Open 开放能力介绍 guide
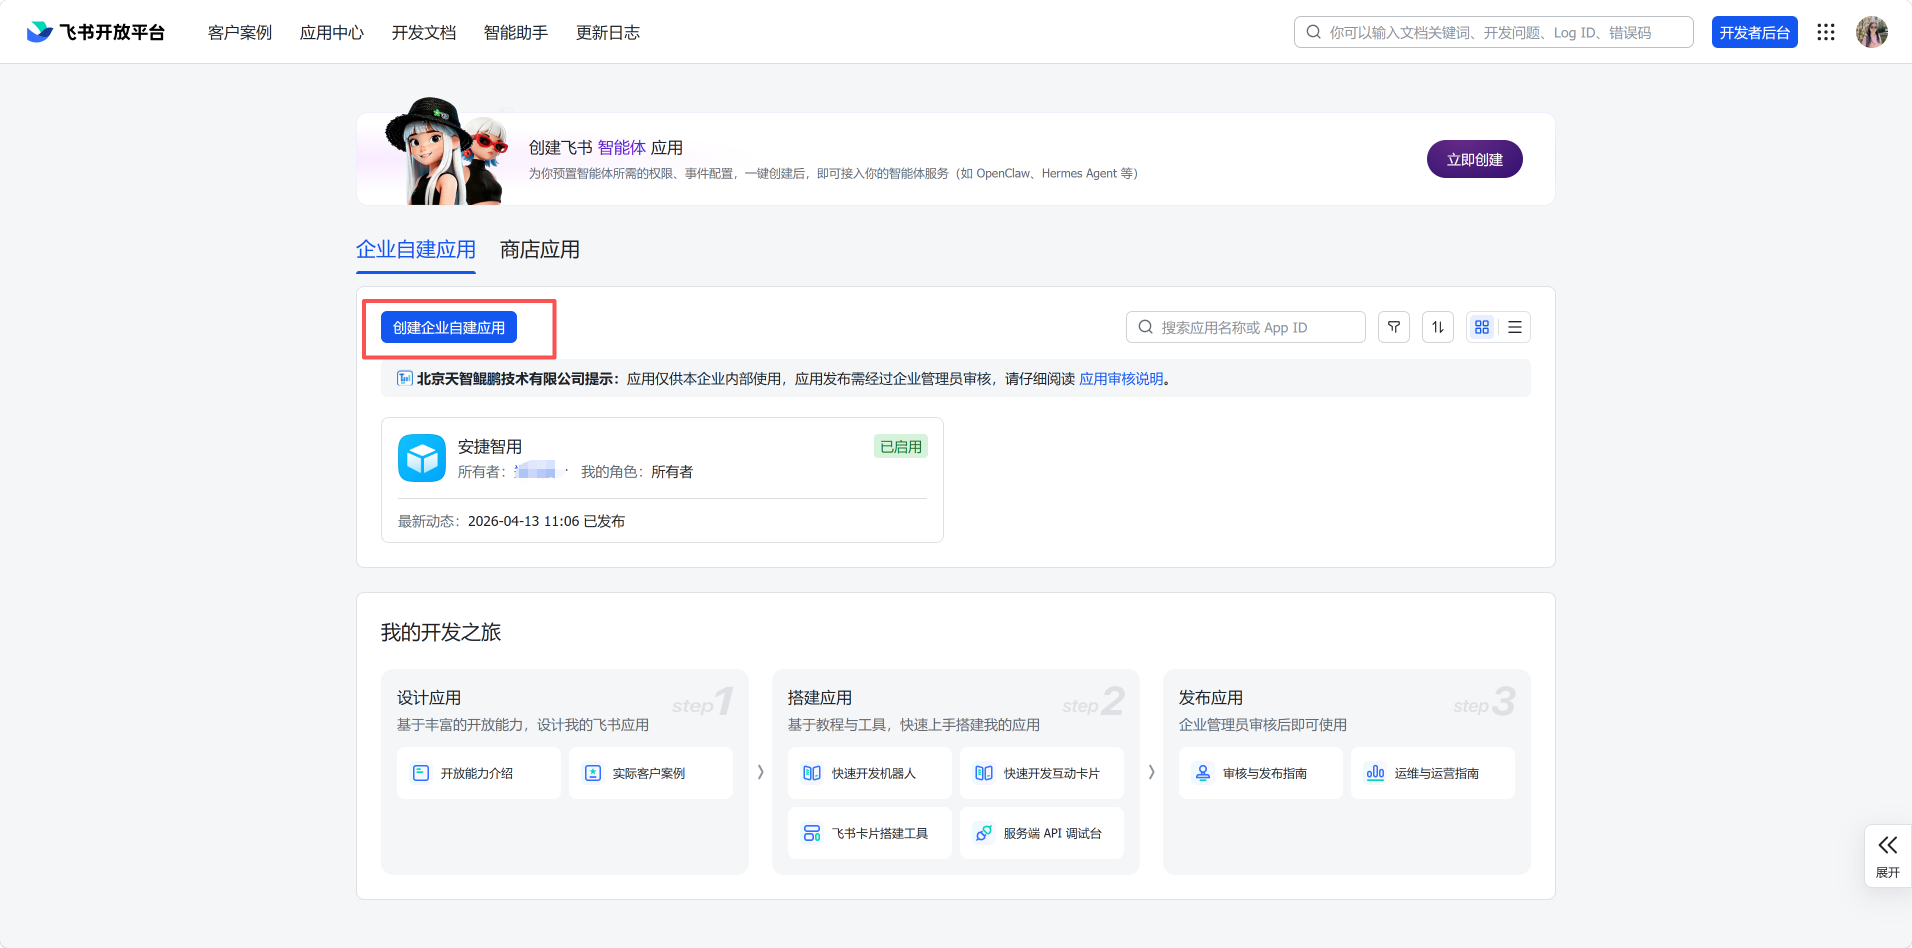 [x=478, y=773]
